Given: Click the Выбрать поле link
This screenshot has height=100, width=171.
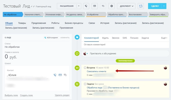Looking at the screenshot, I should point(11,95).
